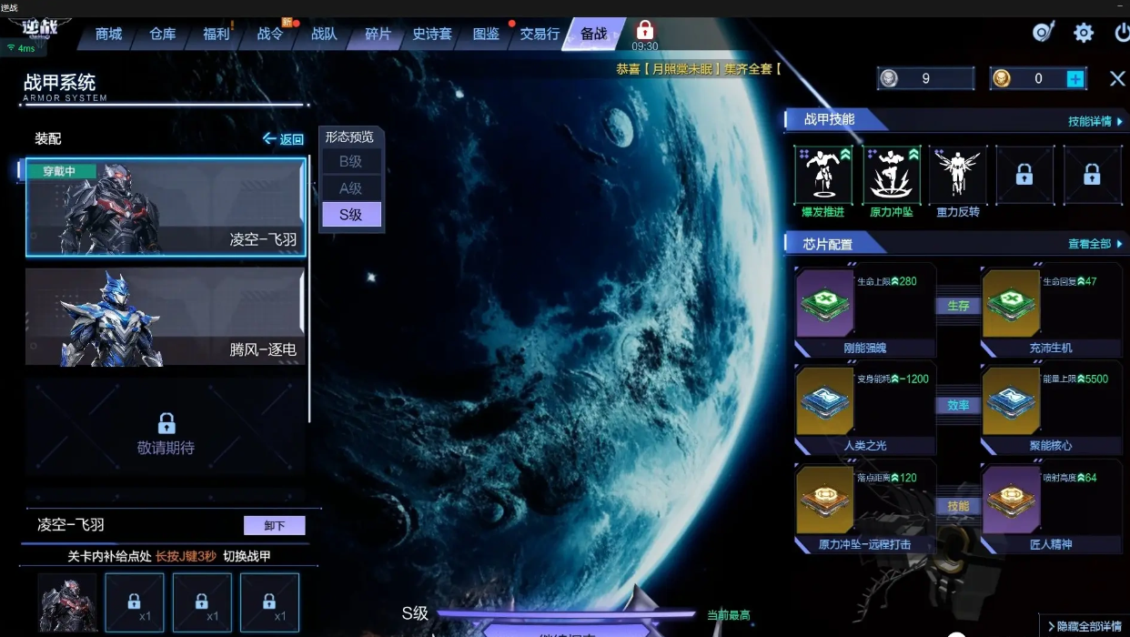Click the blue plus to add gold
The width and height of the screenshot is (1130, 637).
[x=1075, y=79]
